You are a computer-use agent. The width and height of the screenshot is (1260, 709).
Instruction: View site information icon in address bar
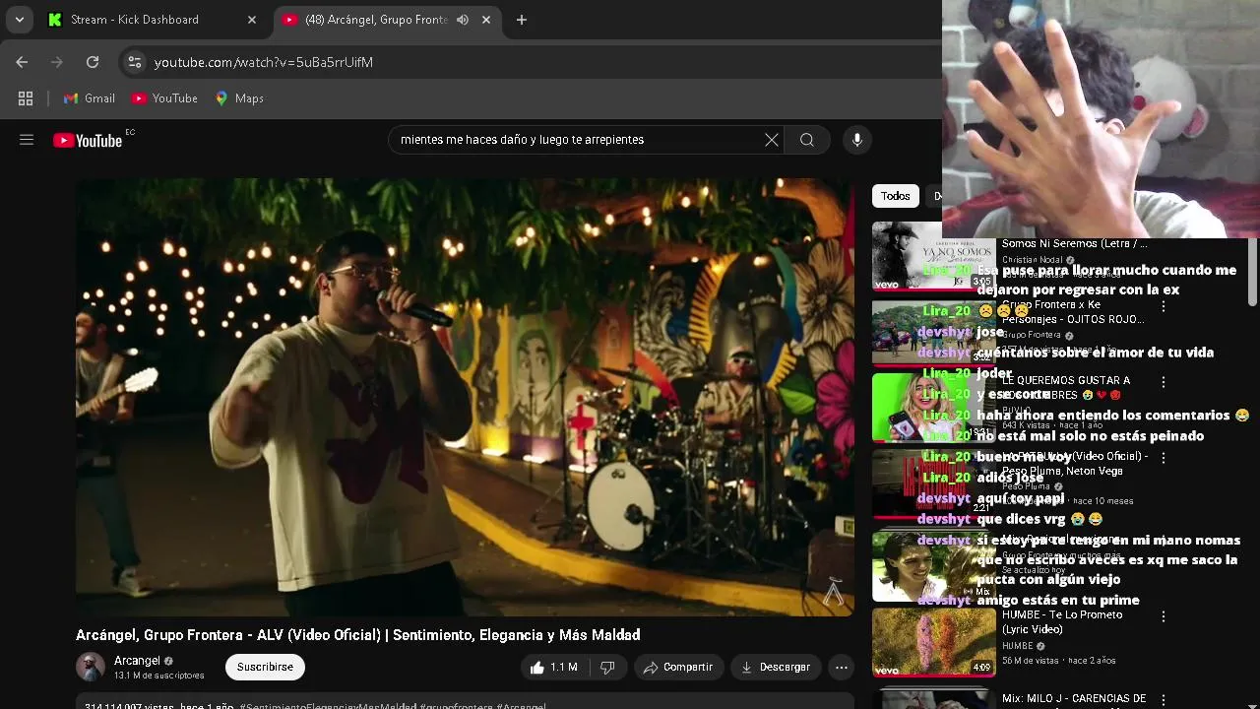(135, 62)
